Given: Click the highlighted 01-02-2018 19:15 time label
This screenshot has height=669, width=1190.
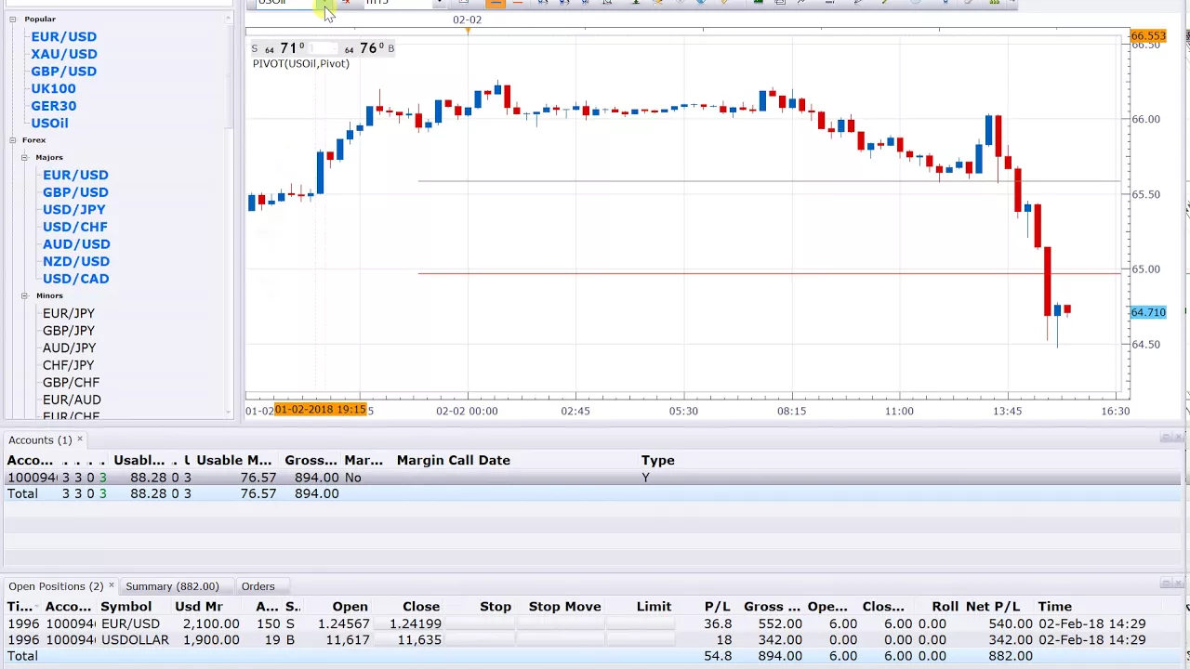Looking at the screenshot, I should (x=321, y=410).
